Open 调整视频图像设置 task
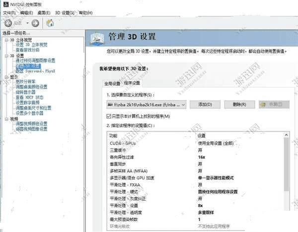The height and width of the screenshot is (232, 298). 32,129
